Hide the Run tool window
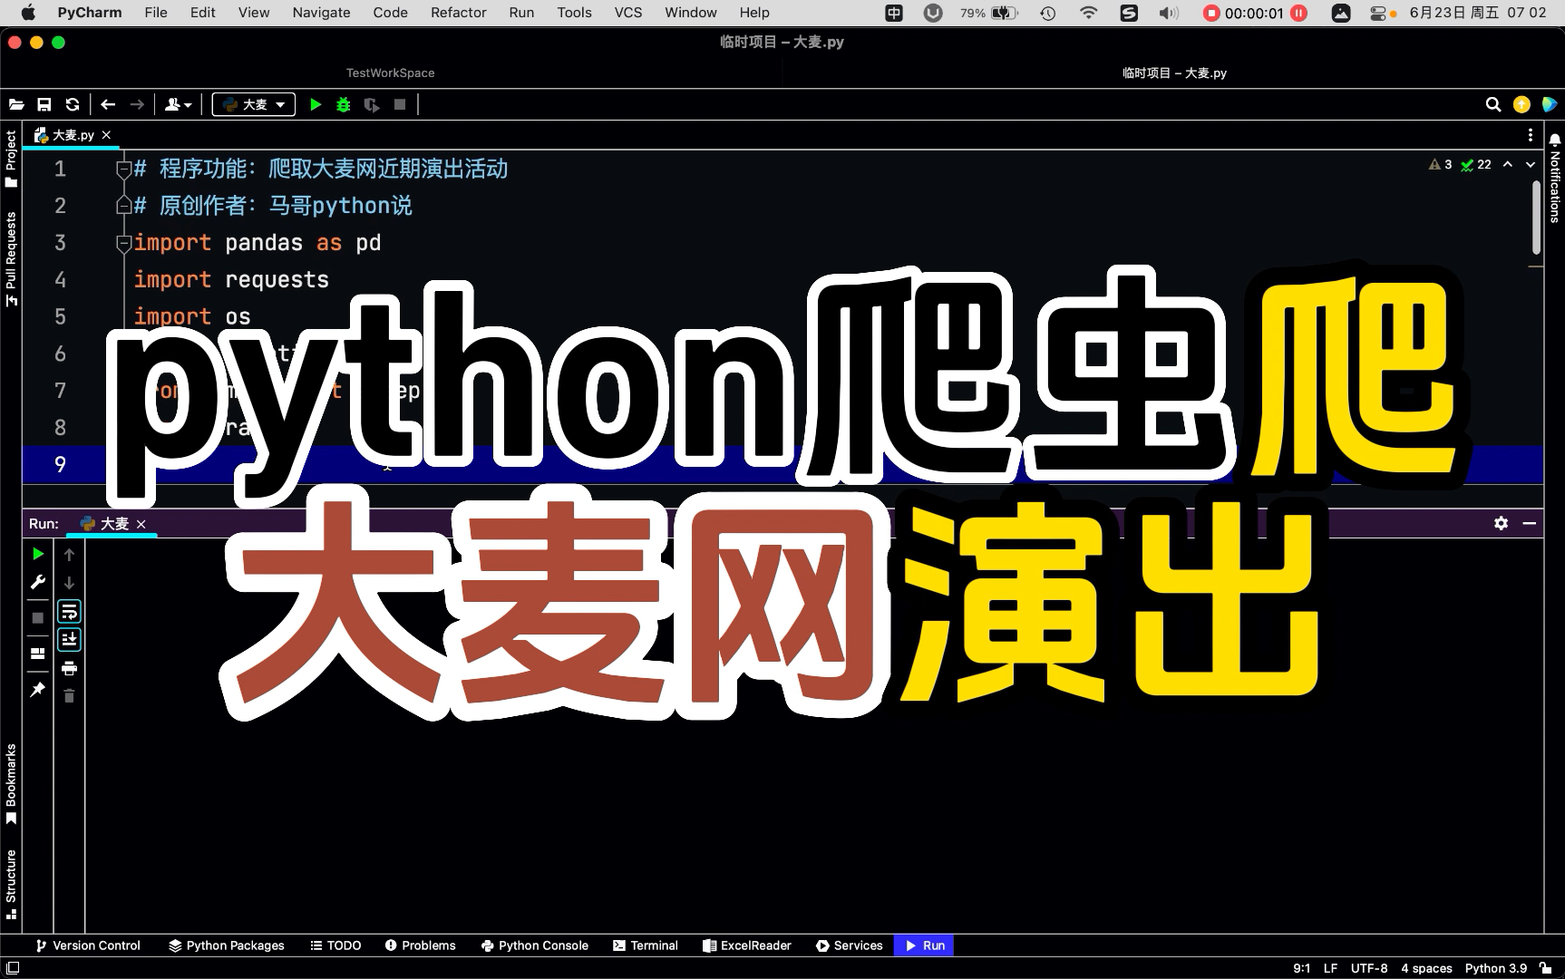The width and height of the screenshot is (1565, 979). (x=1530, y=523)
